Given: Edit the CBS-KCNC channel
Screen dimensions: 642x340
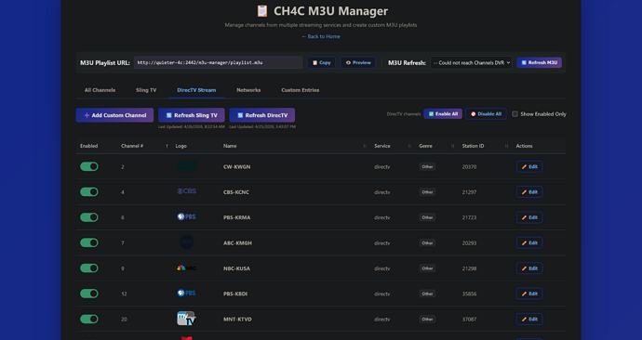Looking at the screenshot, I should click(x=529, y=192).
